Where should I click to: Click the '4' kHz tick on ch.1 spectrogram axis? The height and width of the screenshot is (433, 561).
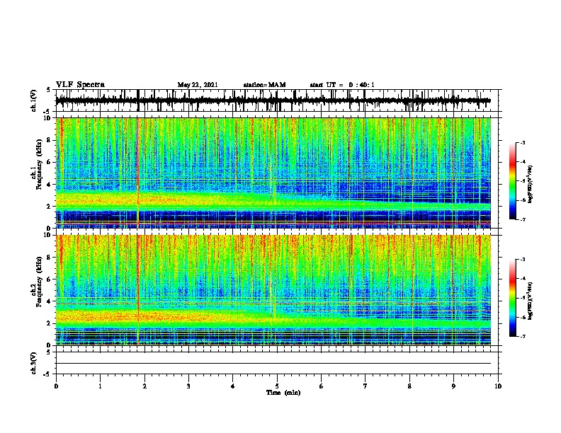[49, 185]
